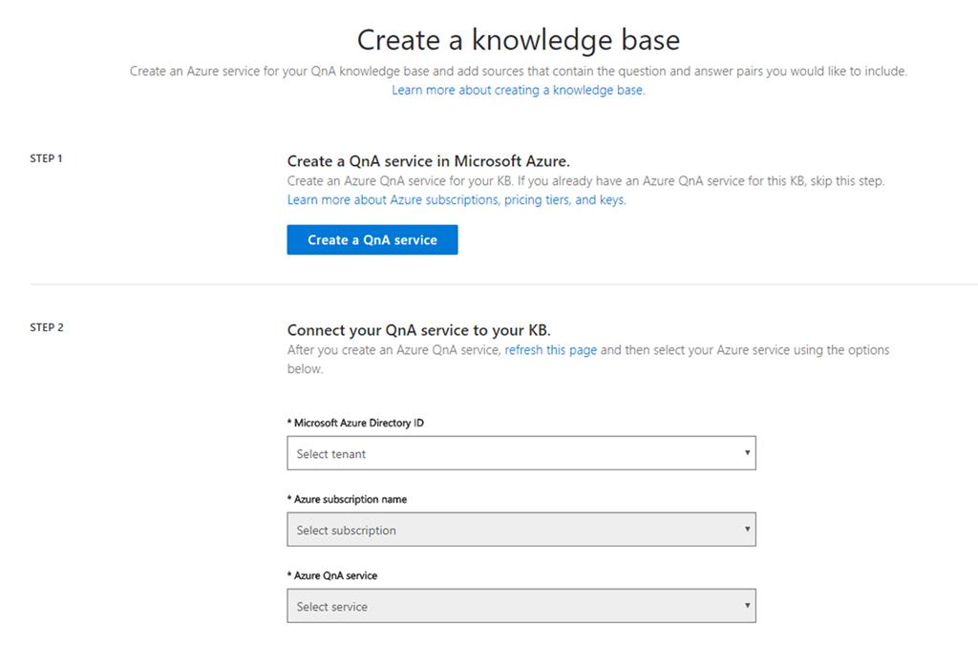This screenshot has height=664, width=978.
Task: Click the arrow on the tenant dropdown
Action: 747,453
